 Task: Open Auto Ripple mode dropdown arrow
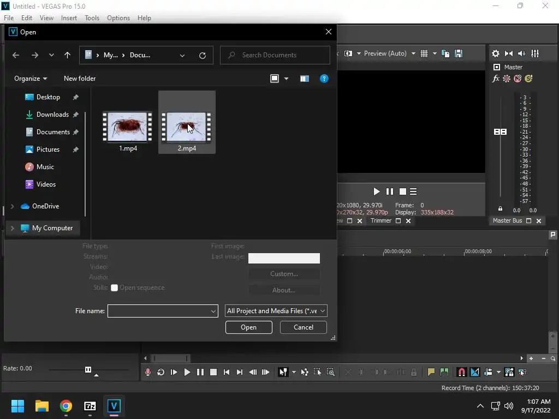coord(498,372)
